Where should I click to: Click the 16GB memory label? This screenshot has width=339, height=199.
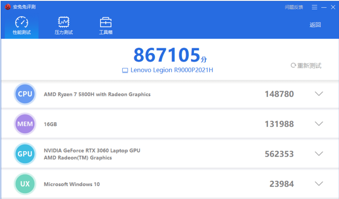coord(50,125)
